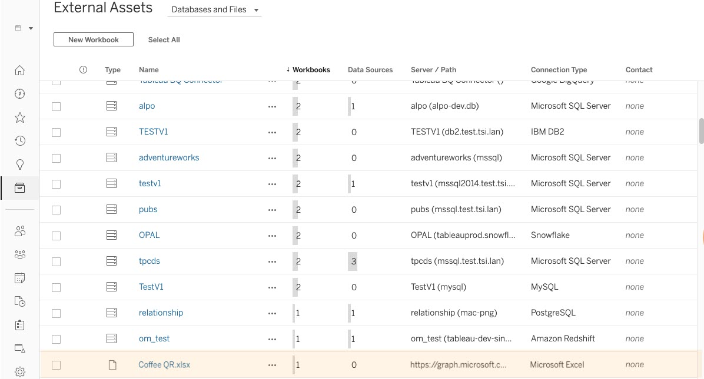Open the Databases and Files dropdown
This screenshot has width=704, height=379.
(x=214, y=9)
